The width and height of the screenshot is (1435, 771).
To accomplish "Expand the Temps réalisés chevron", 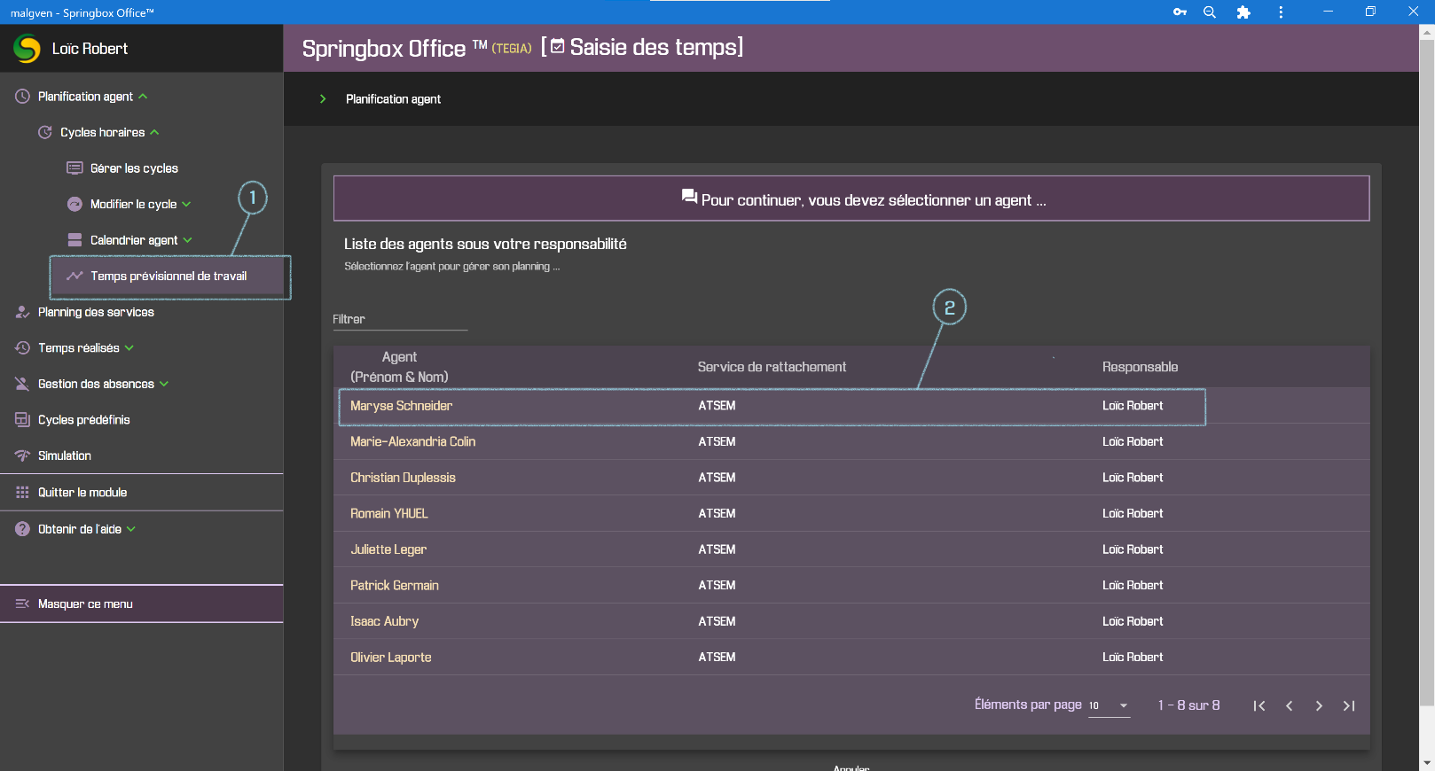I will (129, 347).
